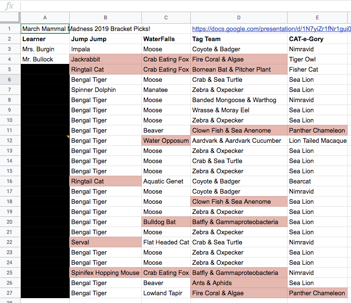This screenshot has width=351, height=303.
Task: Select Nimravid in row 3
Action: [x=317, y=49]
